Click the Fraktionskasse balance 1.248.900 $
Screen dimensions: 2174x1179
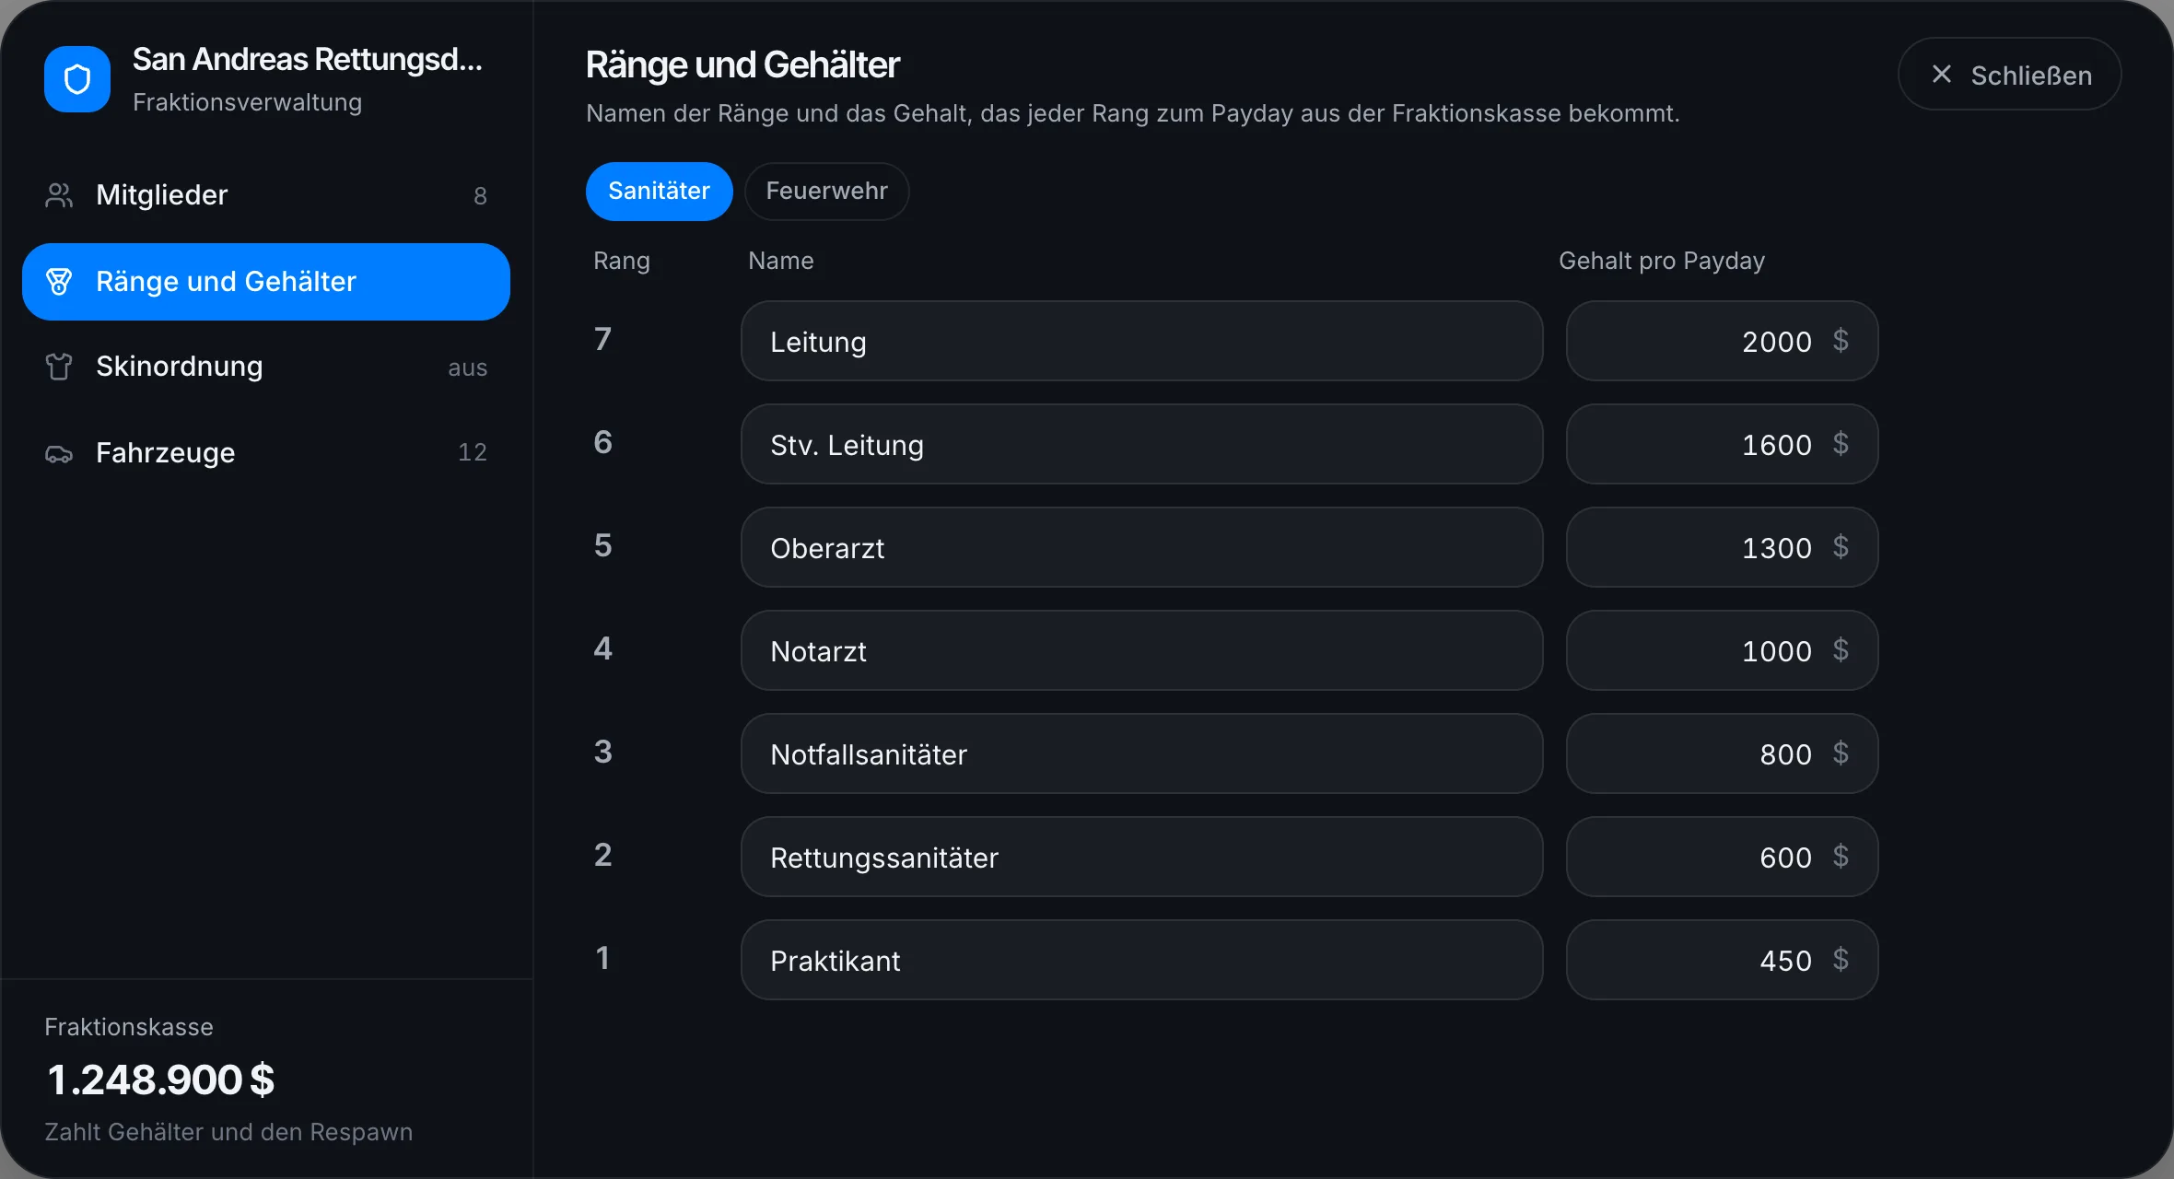(x=161, y=1080)
